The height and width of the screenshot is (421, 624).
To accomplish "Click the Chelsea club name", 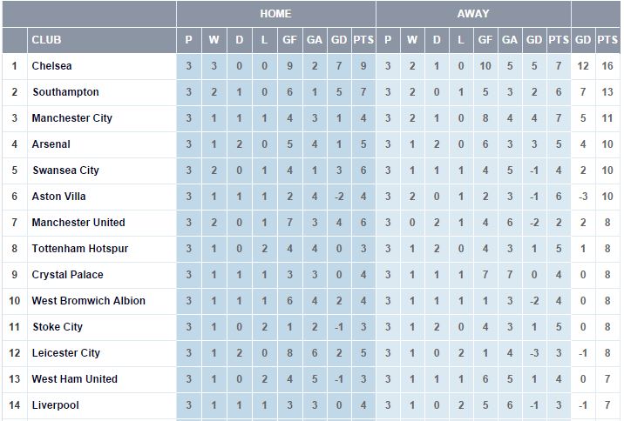I will (x=51, y=66).
